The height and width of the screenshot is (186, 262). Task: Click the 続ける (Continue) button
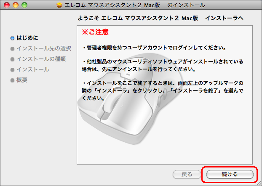point(230,174)
